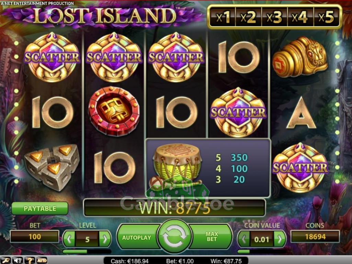Start Autoplay

point(137,238)
